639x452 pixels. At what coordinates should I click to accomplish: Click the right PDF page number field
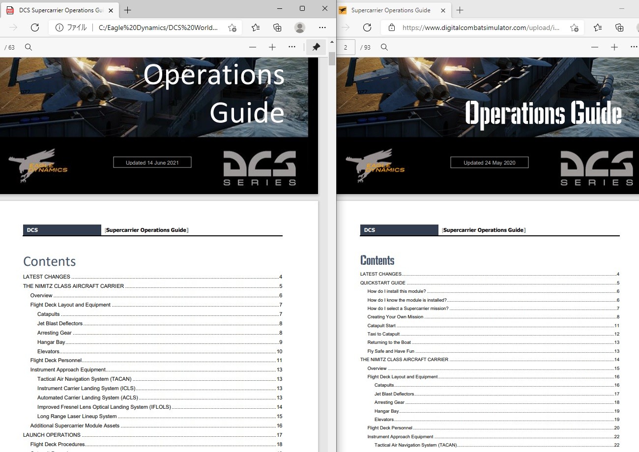coord(346,47)
